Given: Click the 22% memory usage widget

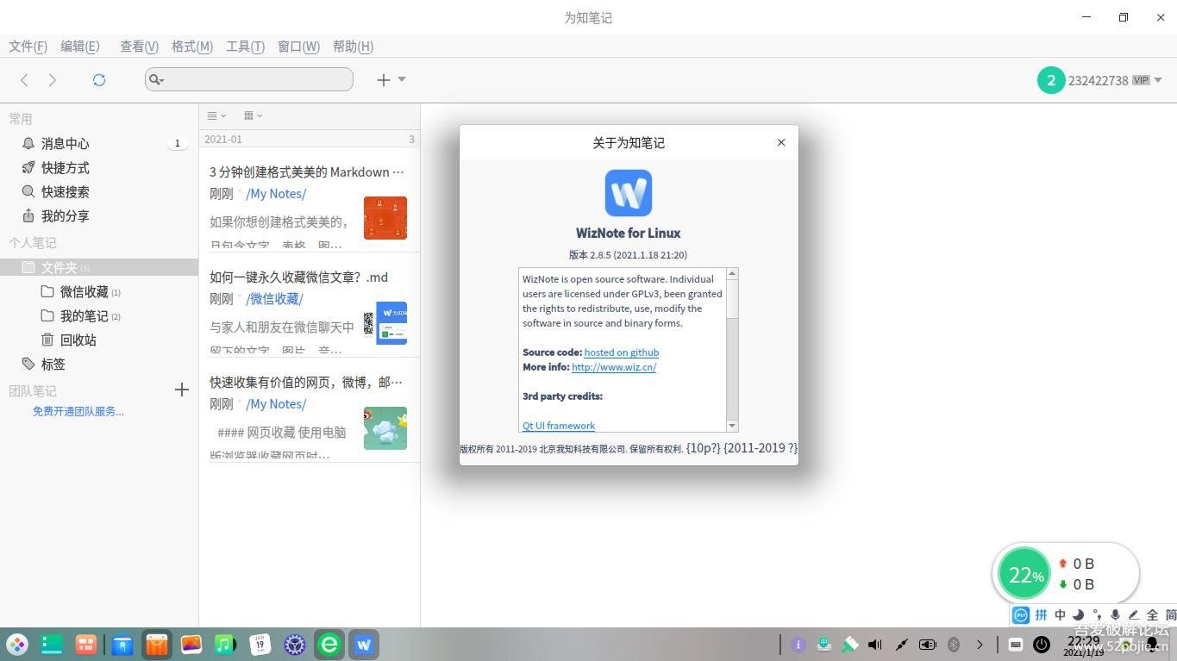Looking at the screenshot, I should (1024, 574).
